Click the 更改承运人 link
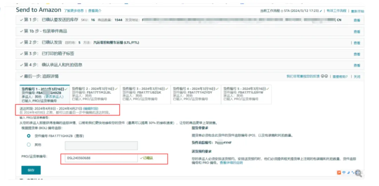The width and height of the screenshot is (379, 186). 54,96
